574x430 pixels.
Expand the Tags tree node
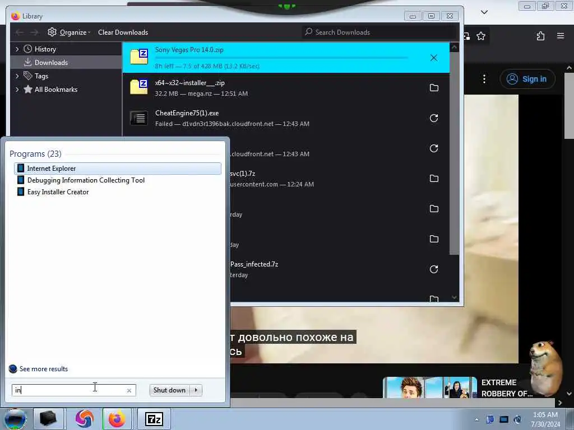coord(17,76)
